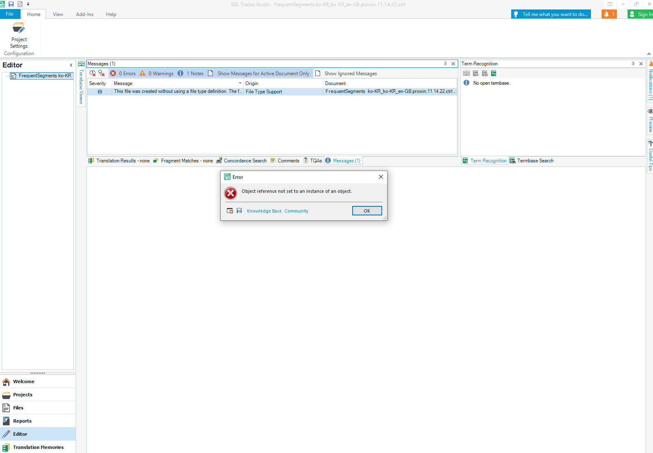Open quick access toolbar customize dropdown
Image resolution: width=653 pixels, height=453 pixels.
coord(28,4)
